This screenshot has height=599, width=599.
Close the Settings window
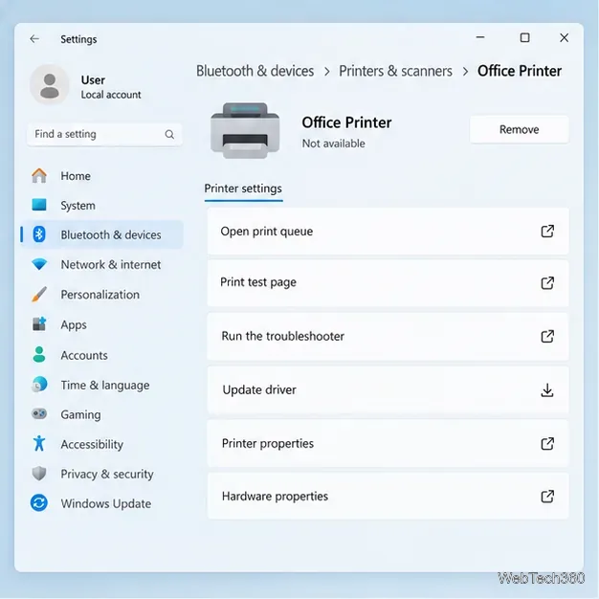(x=565, y=37)
